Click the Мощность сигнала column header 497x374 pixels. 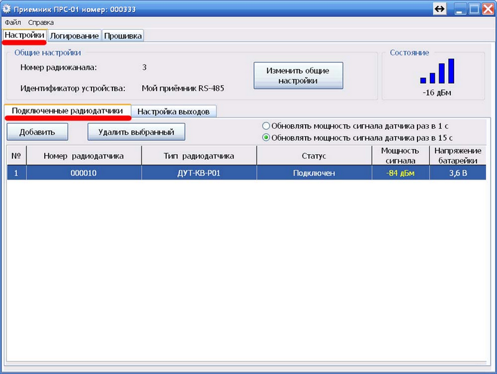point(400,155)
